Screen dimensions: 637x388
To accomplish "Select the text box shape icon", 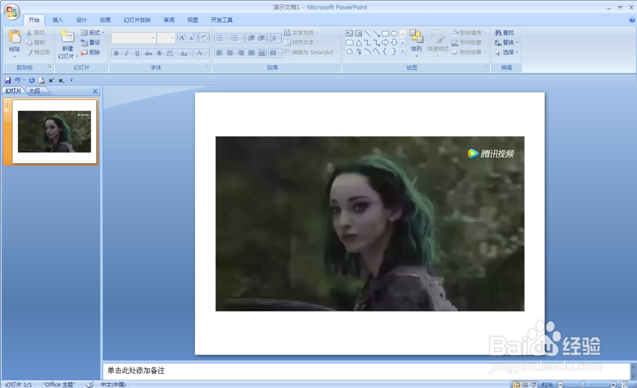I will [349, 34].
